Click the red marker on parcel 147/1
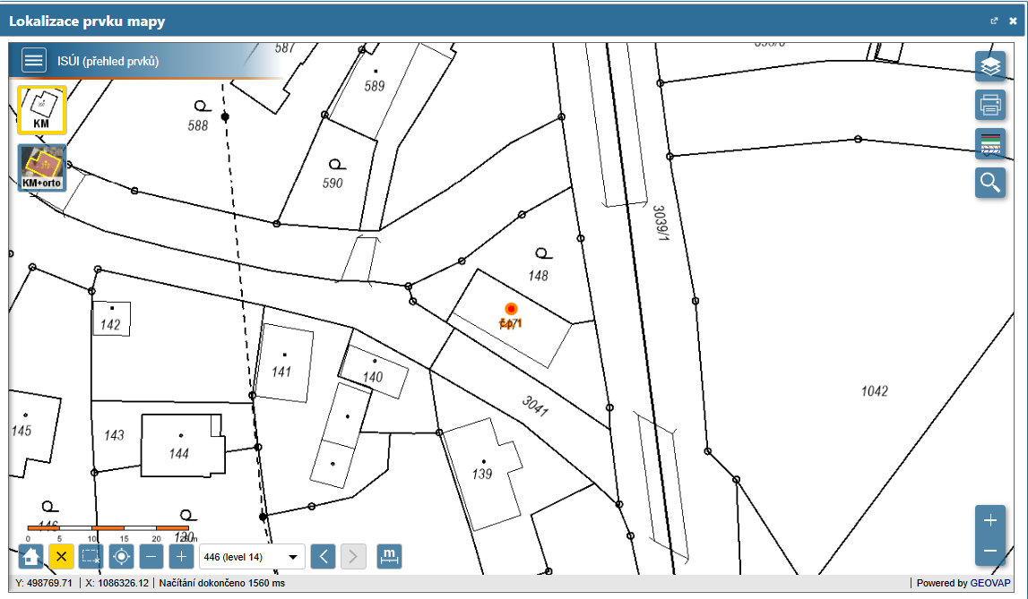Image resolution: width=1028 pixels, height=599 pixels. (511, 309)
